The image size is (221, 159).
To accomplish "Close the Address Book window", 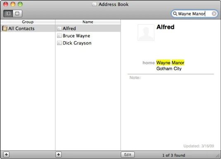I will pyautogui.click(x=6, y=4).
